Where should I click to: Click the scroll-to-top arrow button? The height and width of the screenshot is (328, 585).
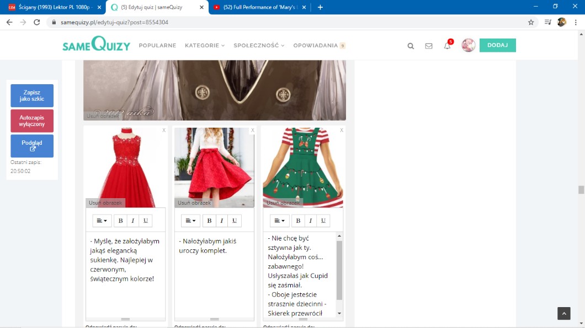pos(563,314)
